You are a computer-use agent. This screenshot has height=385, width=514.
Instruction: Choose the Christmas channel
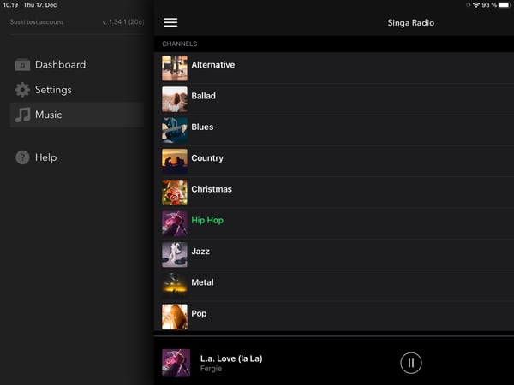pos(211,189)
